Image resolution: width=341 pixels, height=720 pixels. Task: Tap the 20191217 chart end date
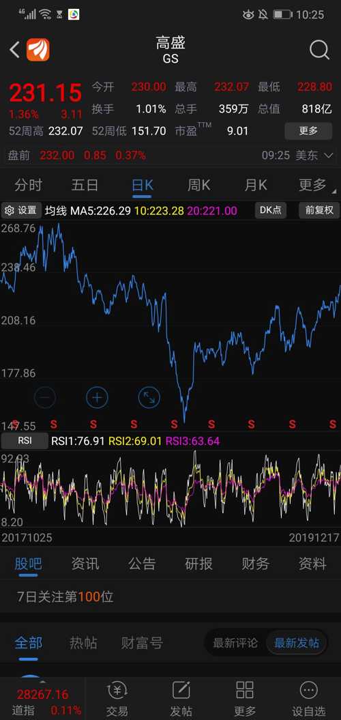pos(314,537)
